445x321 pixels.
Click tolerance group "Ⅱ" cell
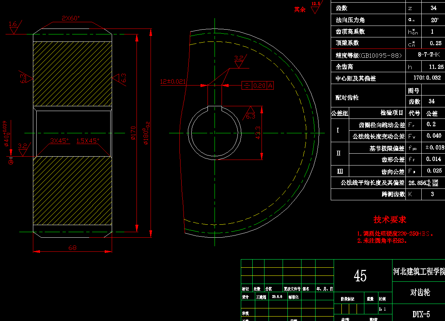pyautogui.click(x=338, y=153)
